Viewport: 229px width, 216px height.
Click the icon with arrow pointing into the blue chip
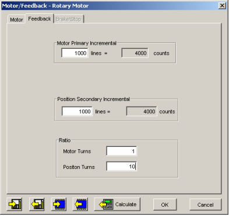tap(59, 204)
